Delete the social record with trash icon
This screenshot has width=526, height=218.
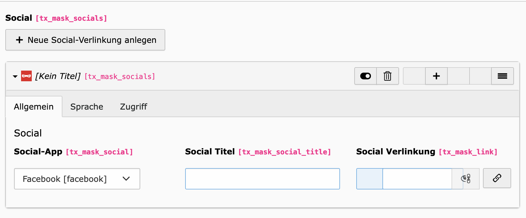click(387, 76)
